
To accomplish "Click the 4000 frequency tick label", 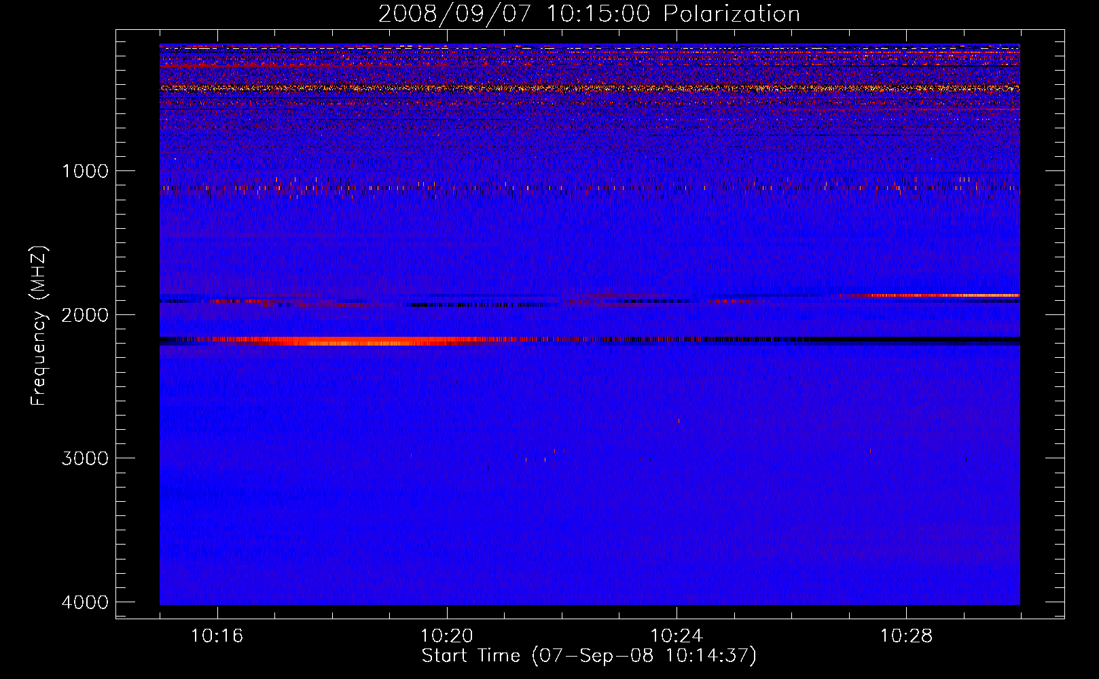I will click(x=85, y=602).
